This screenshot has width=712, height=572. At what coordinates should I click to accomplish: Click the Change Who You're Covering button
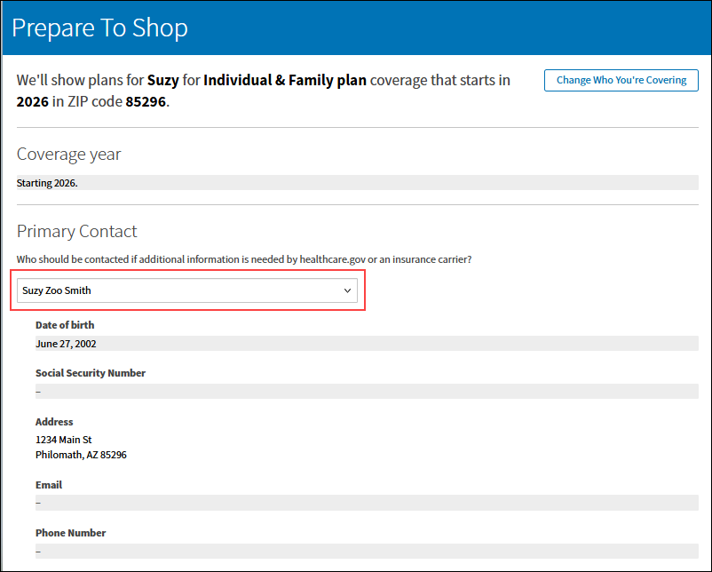pyautogui.click(x=621, y=81)
